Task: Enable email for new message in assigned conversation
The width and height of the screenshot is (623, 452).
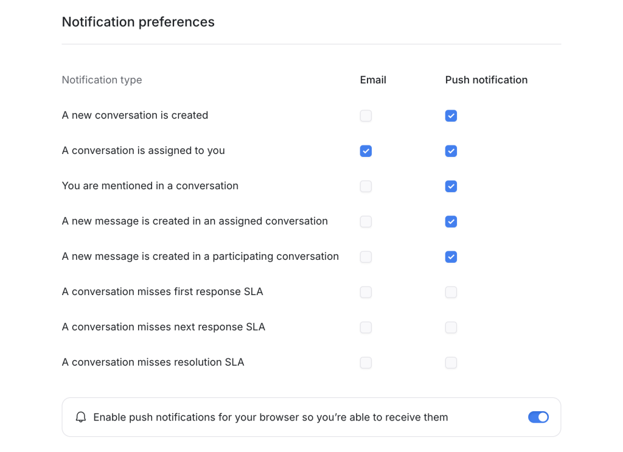Action: pyautogui.click(x=366, y=221)
